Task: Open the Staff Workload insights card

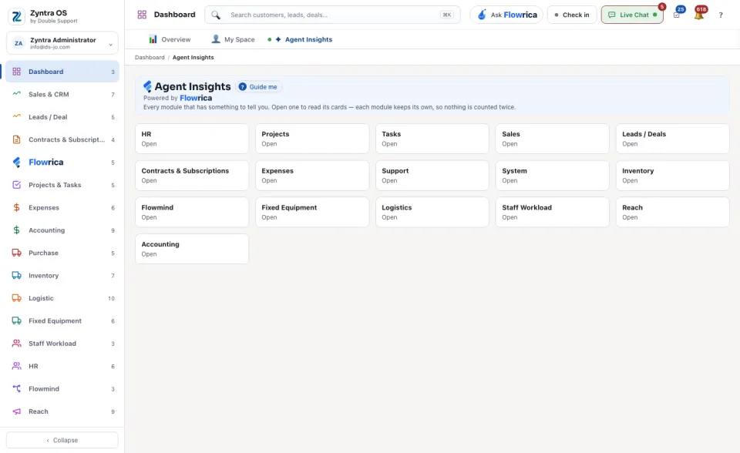Action: click(552, 213)
